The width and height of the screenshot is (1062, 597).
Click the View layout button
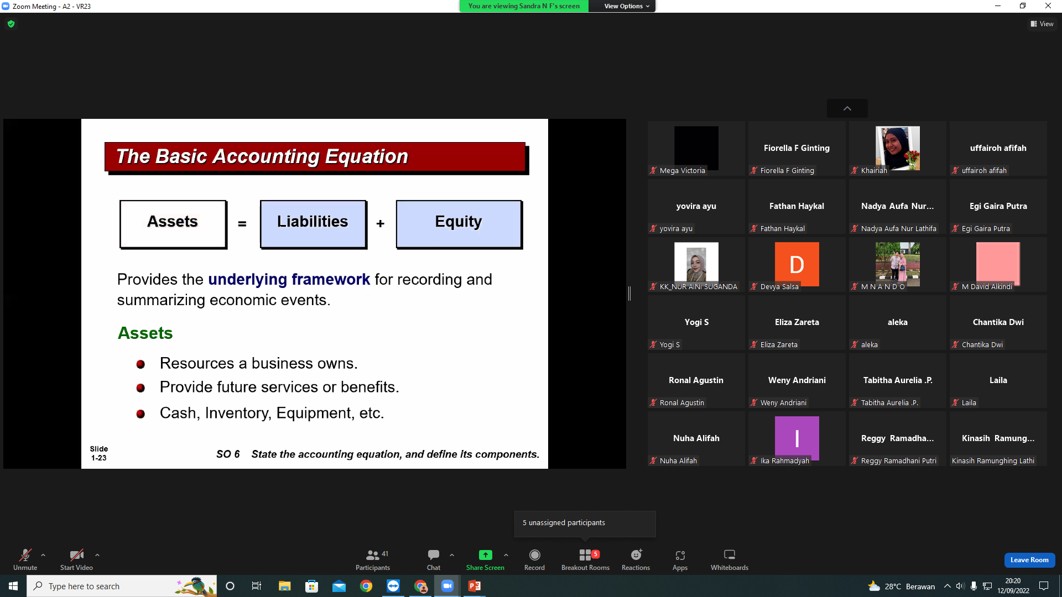click(1042, 24)
